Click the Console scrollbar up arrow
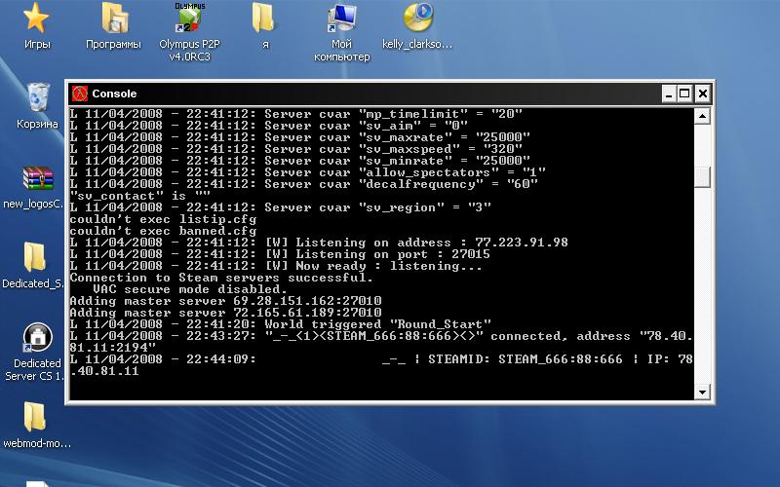Image resolution: width=780 pixels, height=487 pixels. click(x=702, y=116)
